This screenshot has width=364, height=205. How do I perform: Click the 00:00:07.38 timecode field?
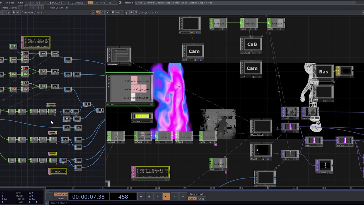[88, 196]
